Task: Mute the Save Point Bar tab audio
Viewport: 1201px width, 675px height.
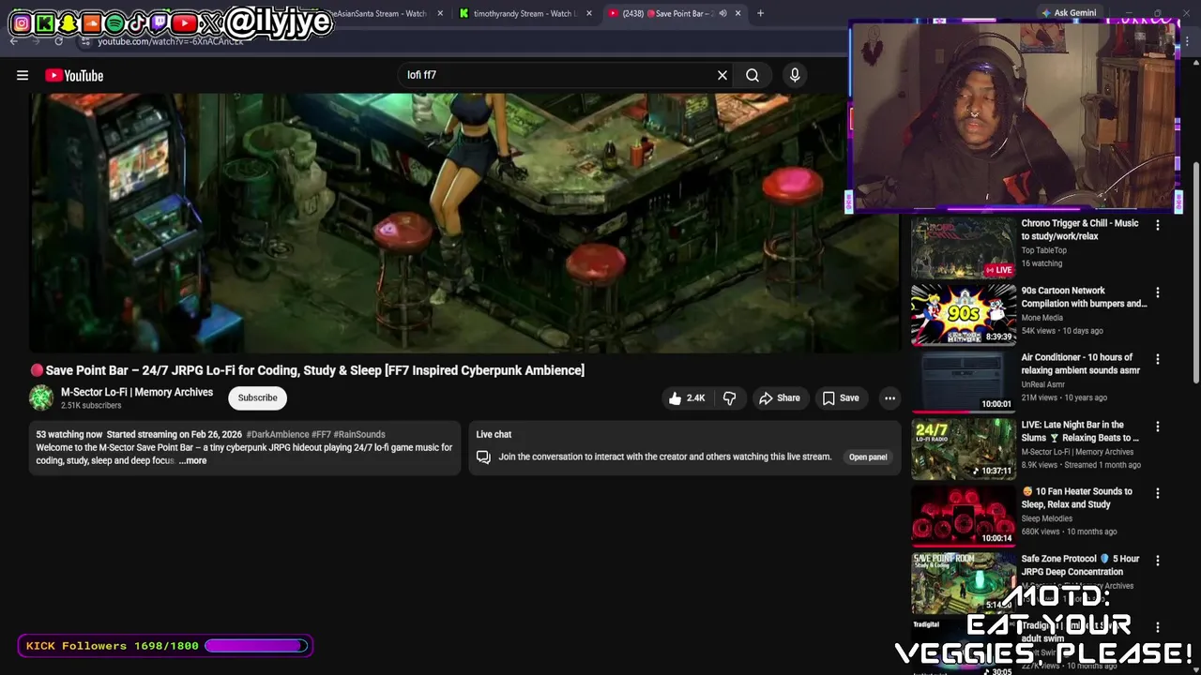Action: point(722,13)
